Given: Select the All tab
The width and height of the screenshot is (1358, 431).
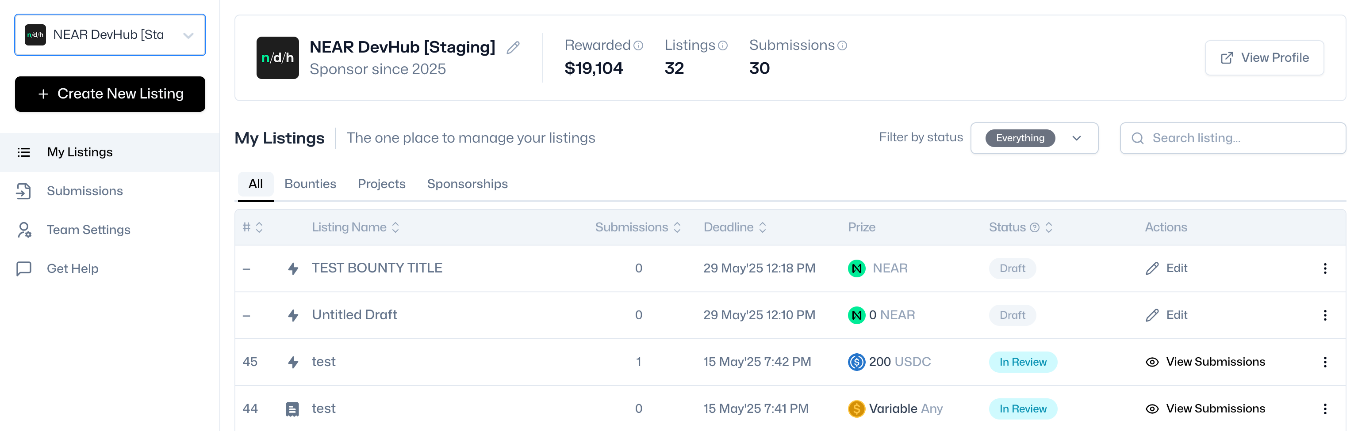Looking at the screenshot, I should coord(255,184).
